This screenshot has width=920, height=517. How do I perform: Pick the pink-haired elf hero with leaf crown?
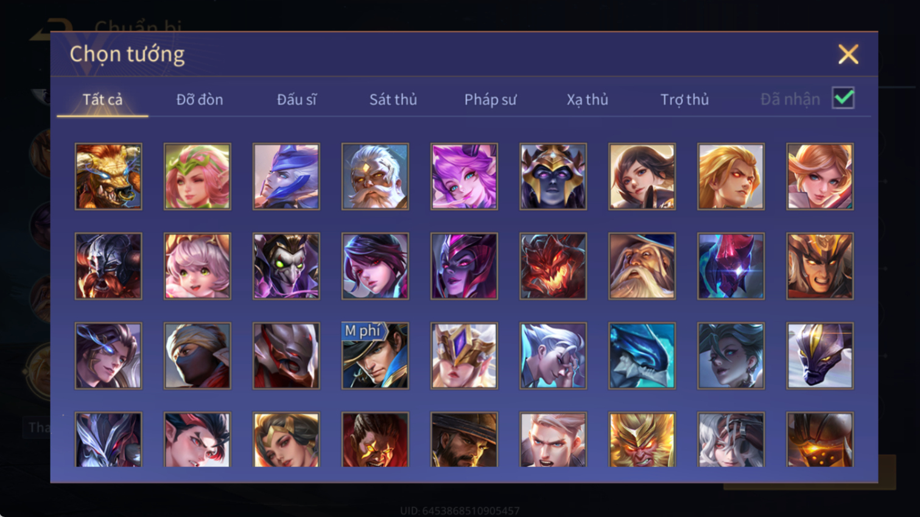point(197,177)
